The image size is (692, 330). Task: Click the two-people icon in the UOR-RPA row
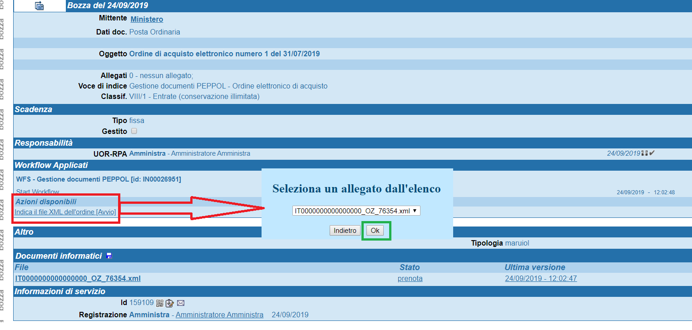[x=644, y=153]
